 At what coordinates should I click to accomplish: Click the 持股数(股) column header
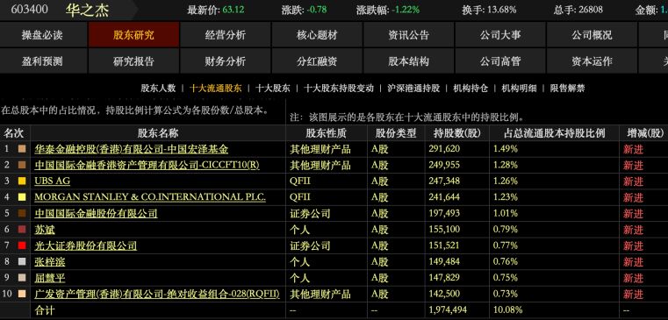pos(457,133)
